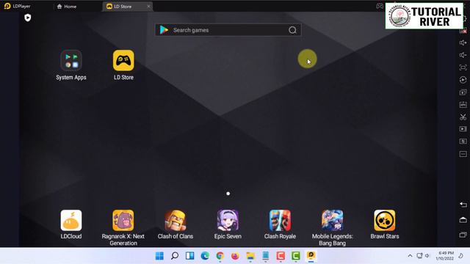Toggle fullscreen from the sidebar
The height and width of the screenshot is (264, 470).
point(463,67)
